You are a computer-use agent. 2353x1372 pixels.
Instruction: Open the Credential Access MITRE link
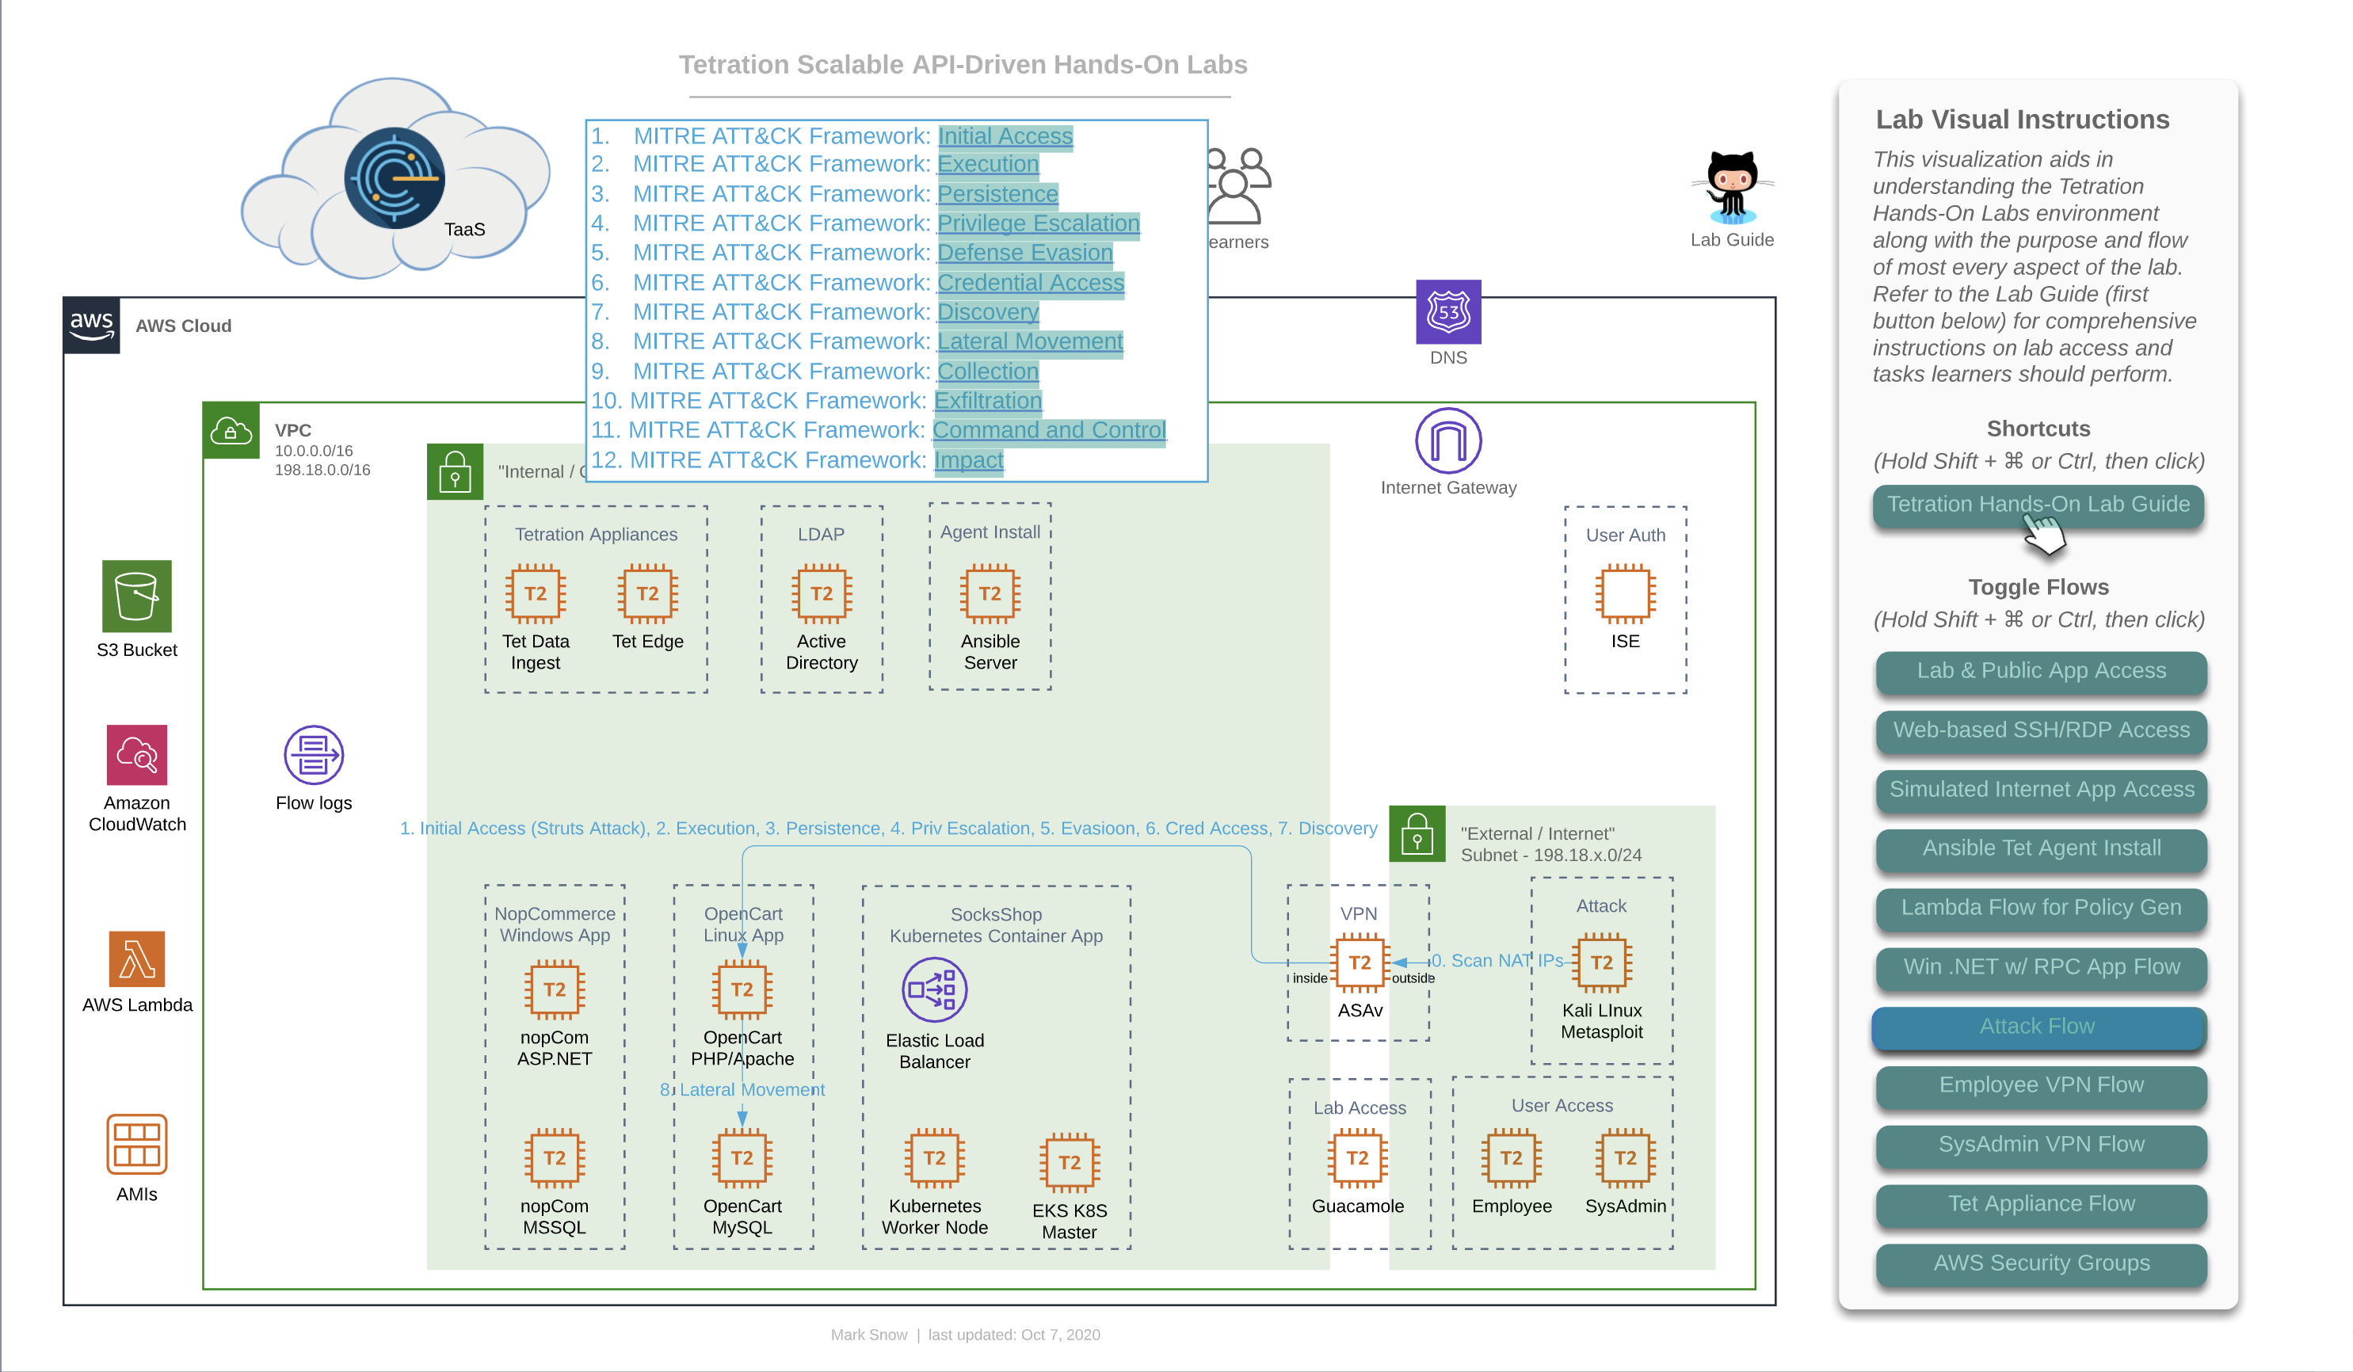click(1031, 283)
